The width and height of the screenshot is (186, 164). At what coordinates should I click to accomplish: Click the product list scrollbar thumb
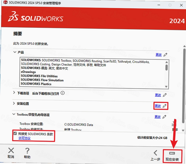(166, 67)
